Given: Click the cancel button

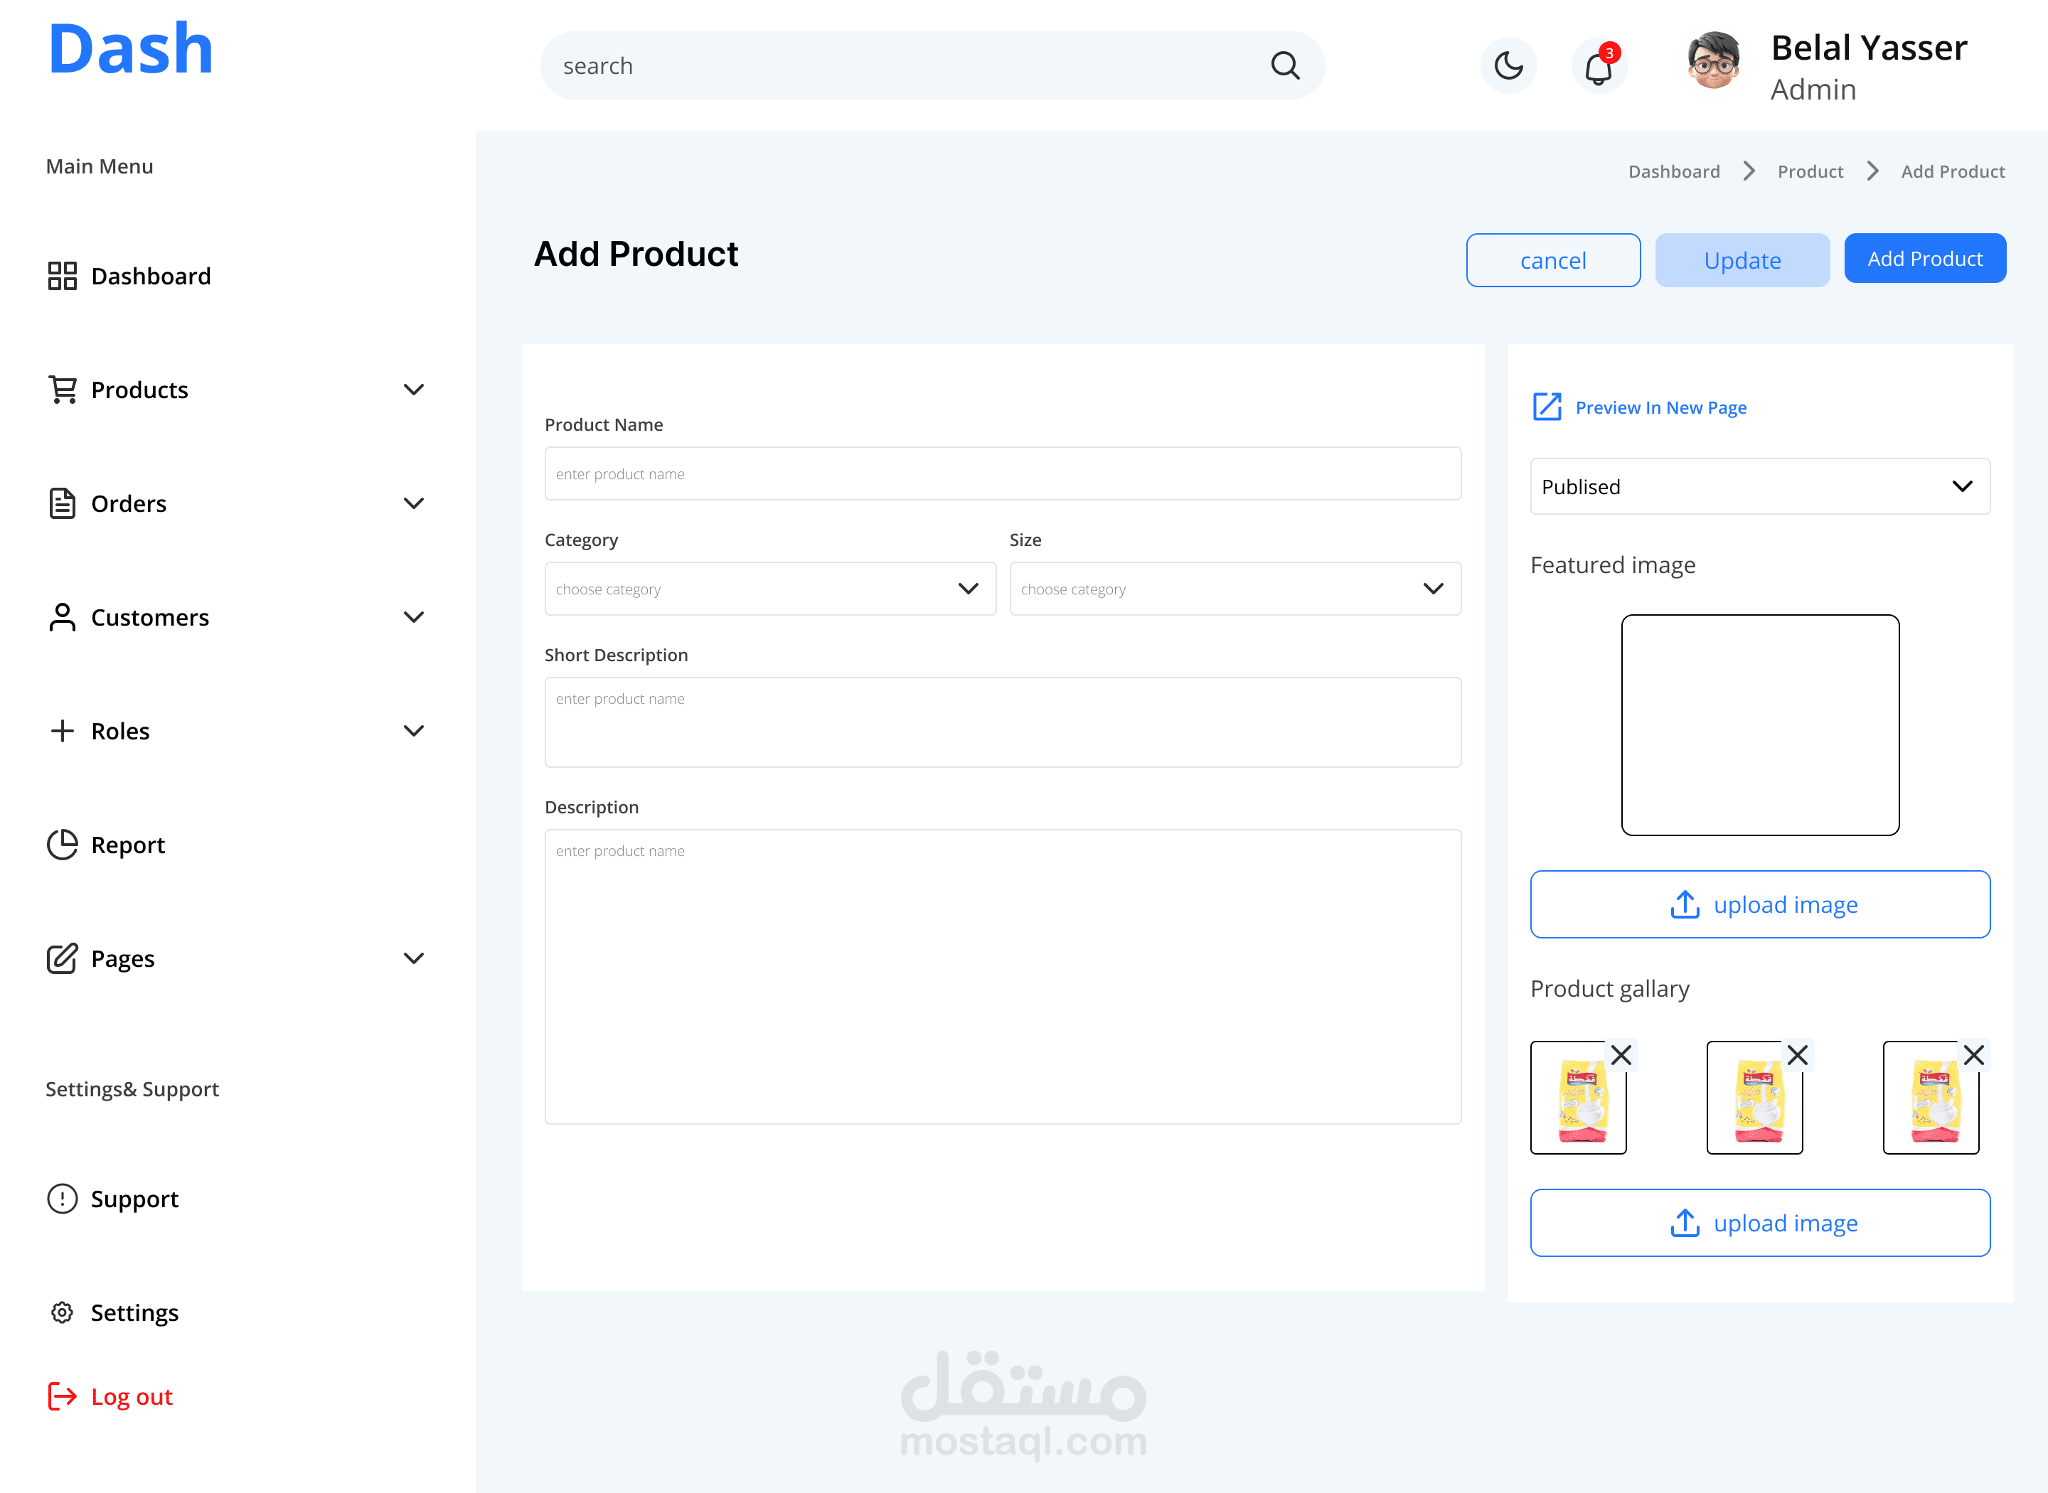Looking at the screenshot, I should click(1552, 260).
